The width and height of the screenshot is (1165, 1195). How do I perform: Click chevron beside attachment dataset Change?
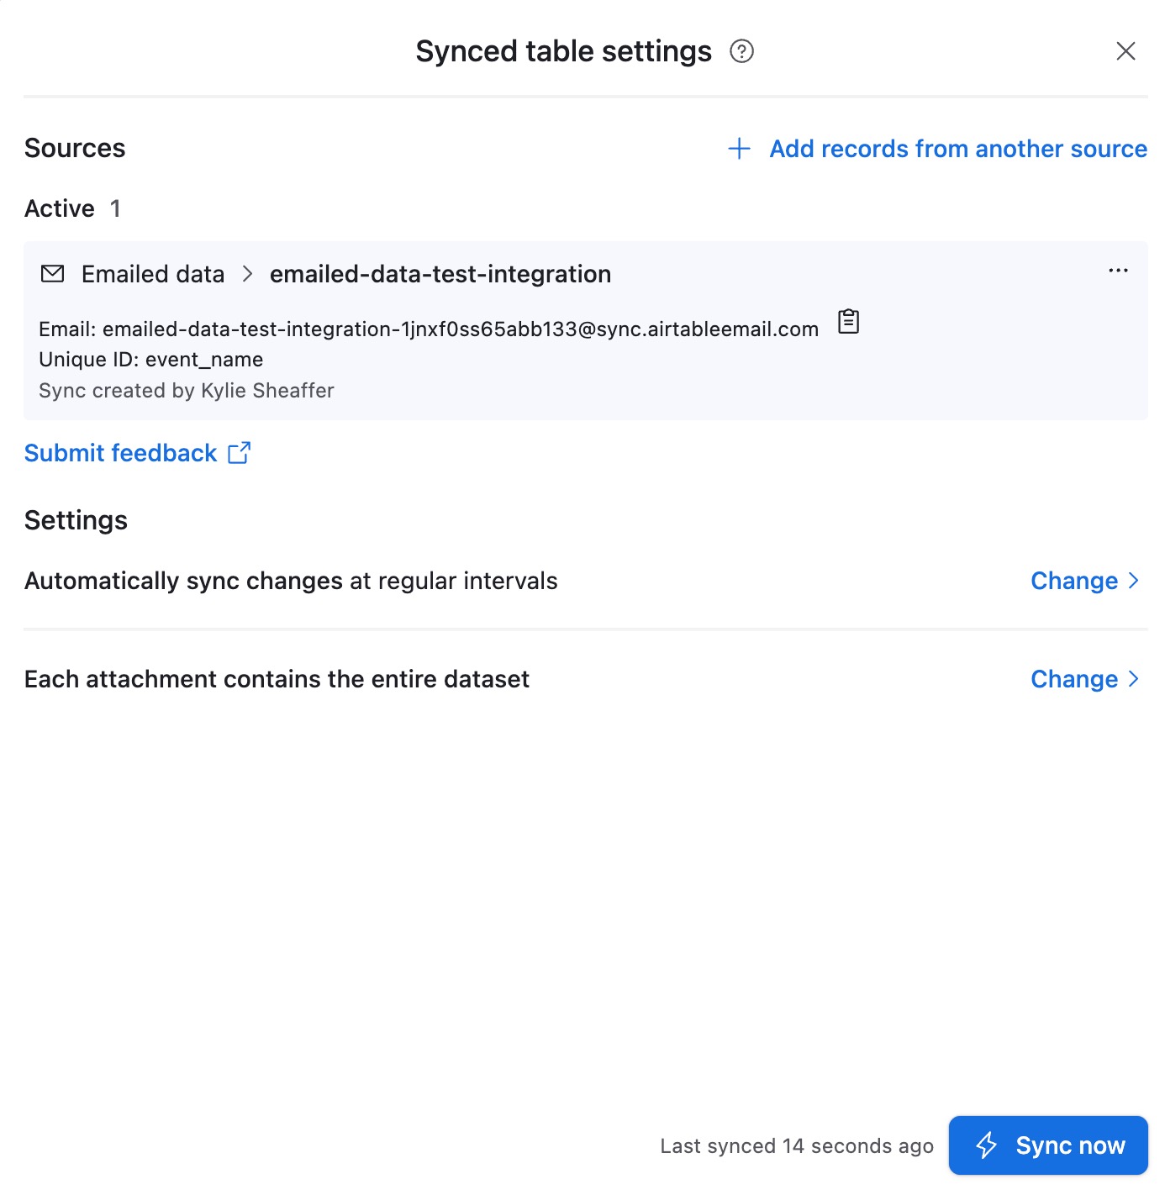click(x=1133, y=679)
